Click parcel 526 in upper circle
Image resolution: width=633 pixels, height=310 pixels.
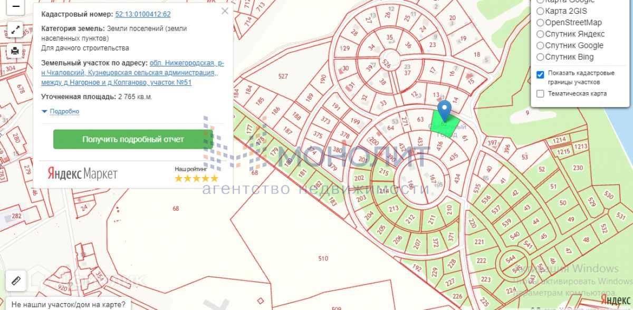click(x=386, y=64)
